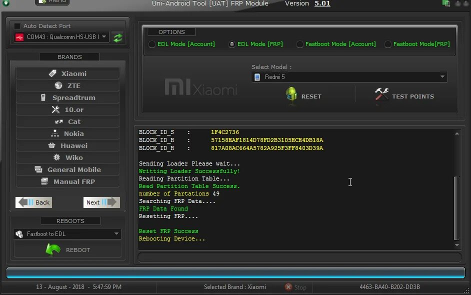Choose the Xiaomi brand entry
This screenshot has width=471, height=295.
click(67, 73)
